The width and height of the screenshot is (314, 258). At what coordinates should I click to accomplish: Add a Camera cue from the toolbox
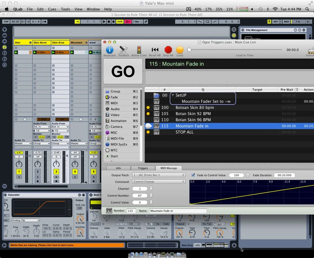tap(121, 127)
